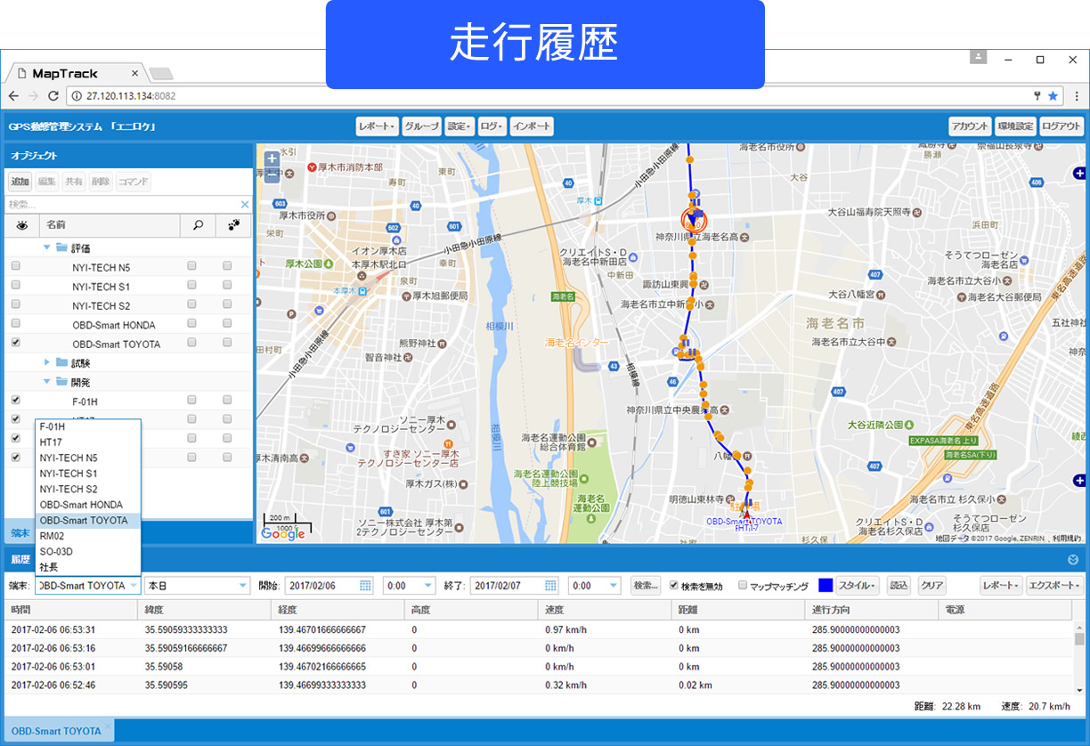Image resolution: width=1090 pixels, height=746 pixels.
Task: Bookmark this page with the star icon
Action: [1053, 96]
